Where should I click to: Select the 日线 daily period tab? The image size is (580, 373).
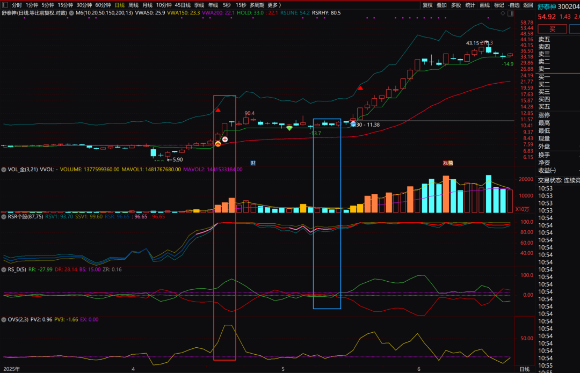[x=119, y=5]
